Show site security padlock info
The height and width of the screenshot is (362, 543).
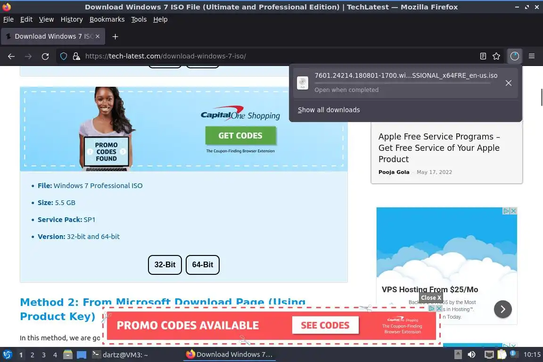pyautogui.click(x=76, y=56)
